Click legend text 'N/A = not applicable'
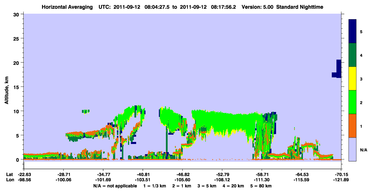 point(115,186)
